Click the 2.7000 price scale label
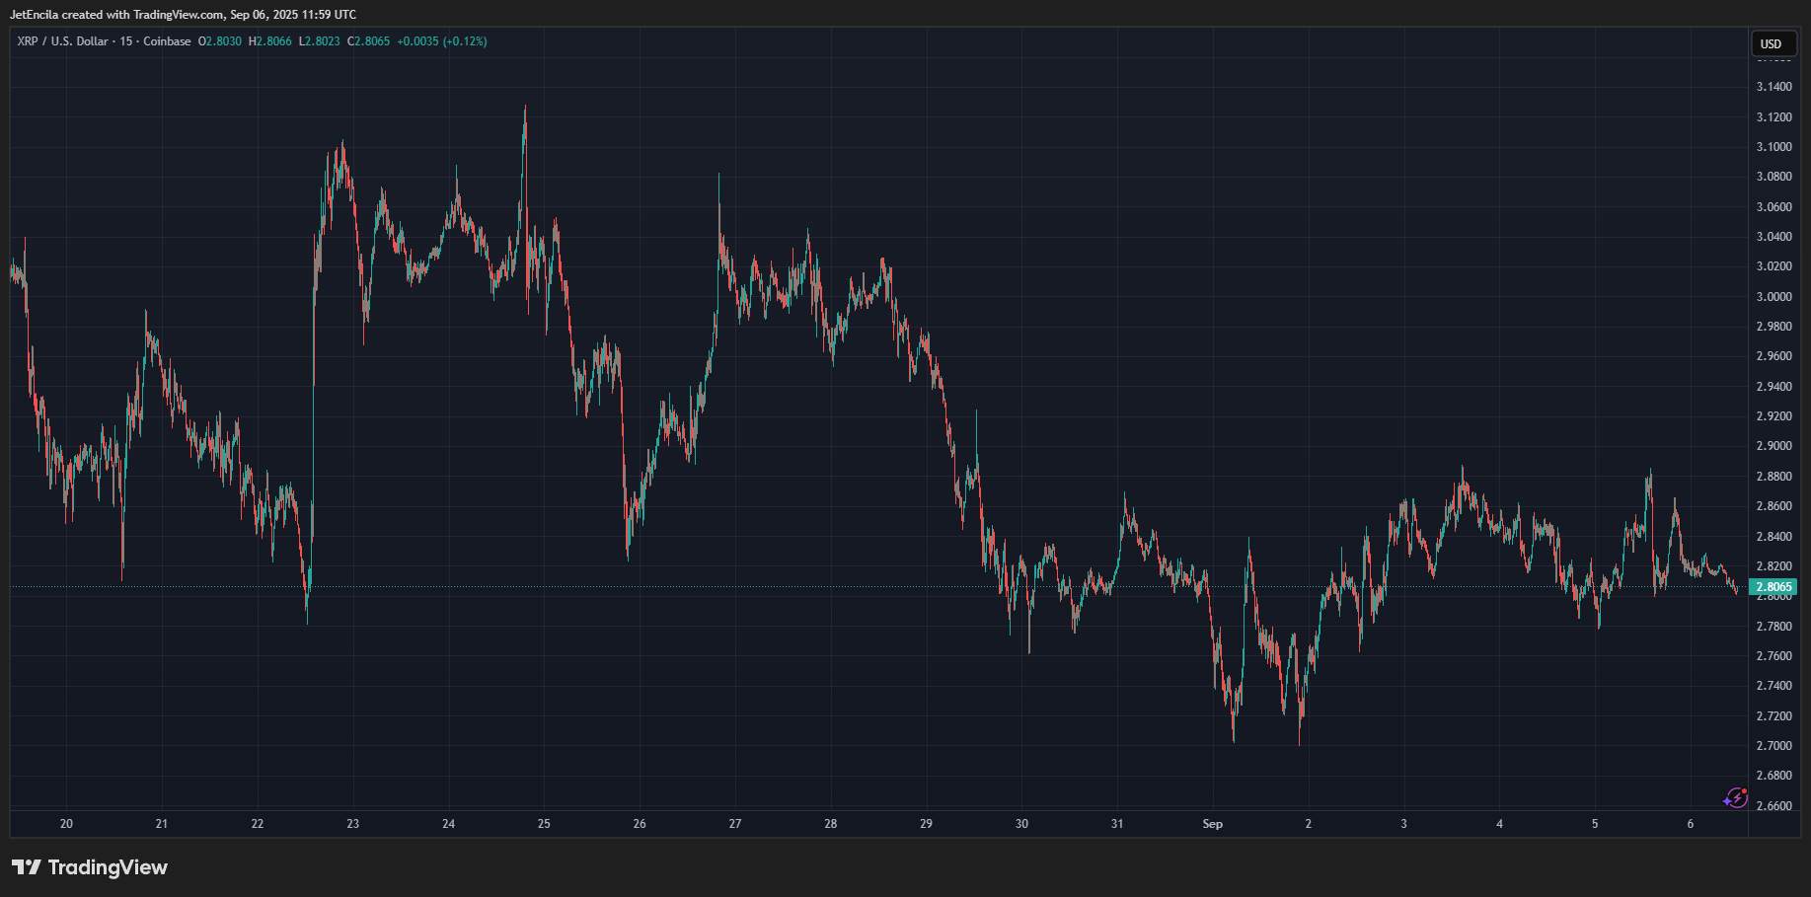This screenshot has width=1811, height=897. pyautogui.click(x=1774, y=746)
